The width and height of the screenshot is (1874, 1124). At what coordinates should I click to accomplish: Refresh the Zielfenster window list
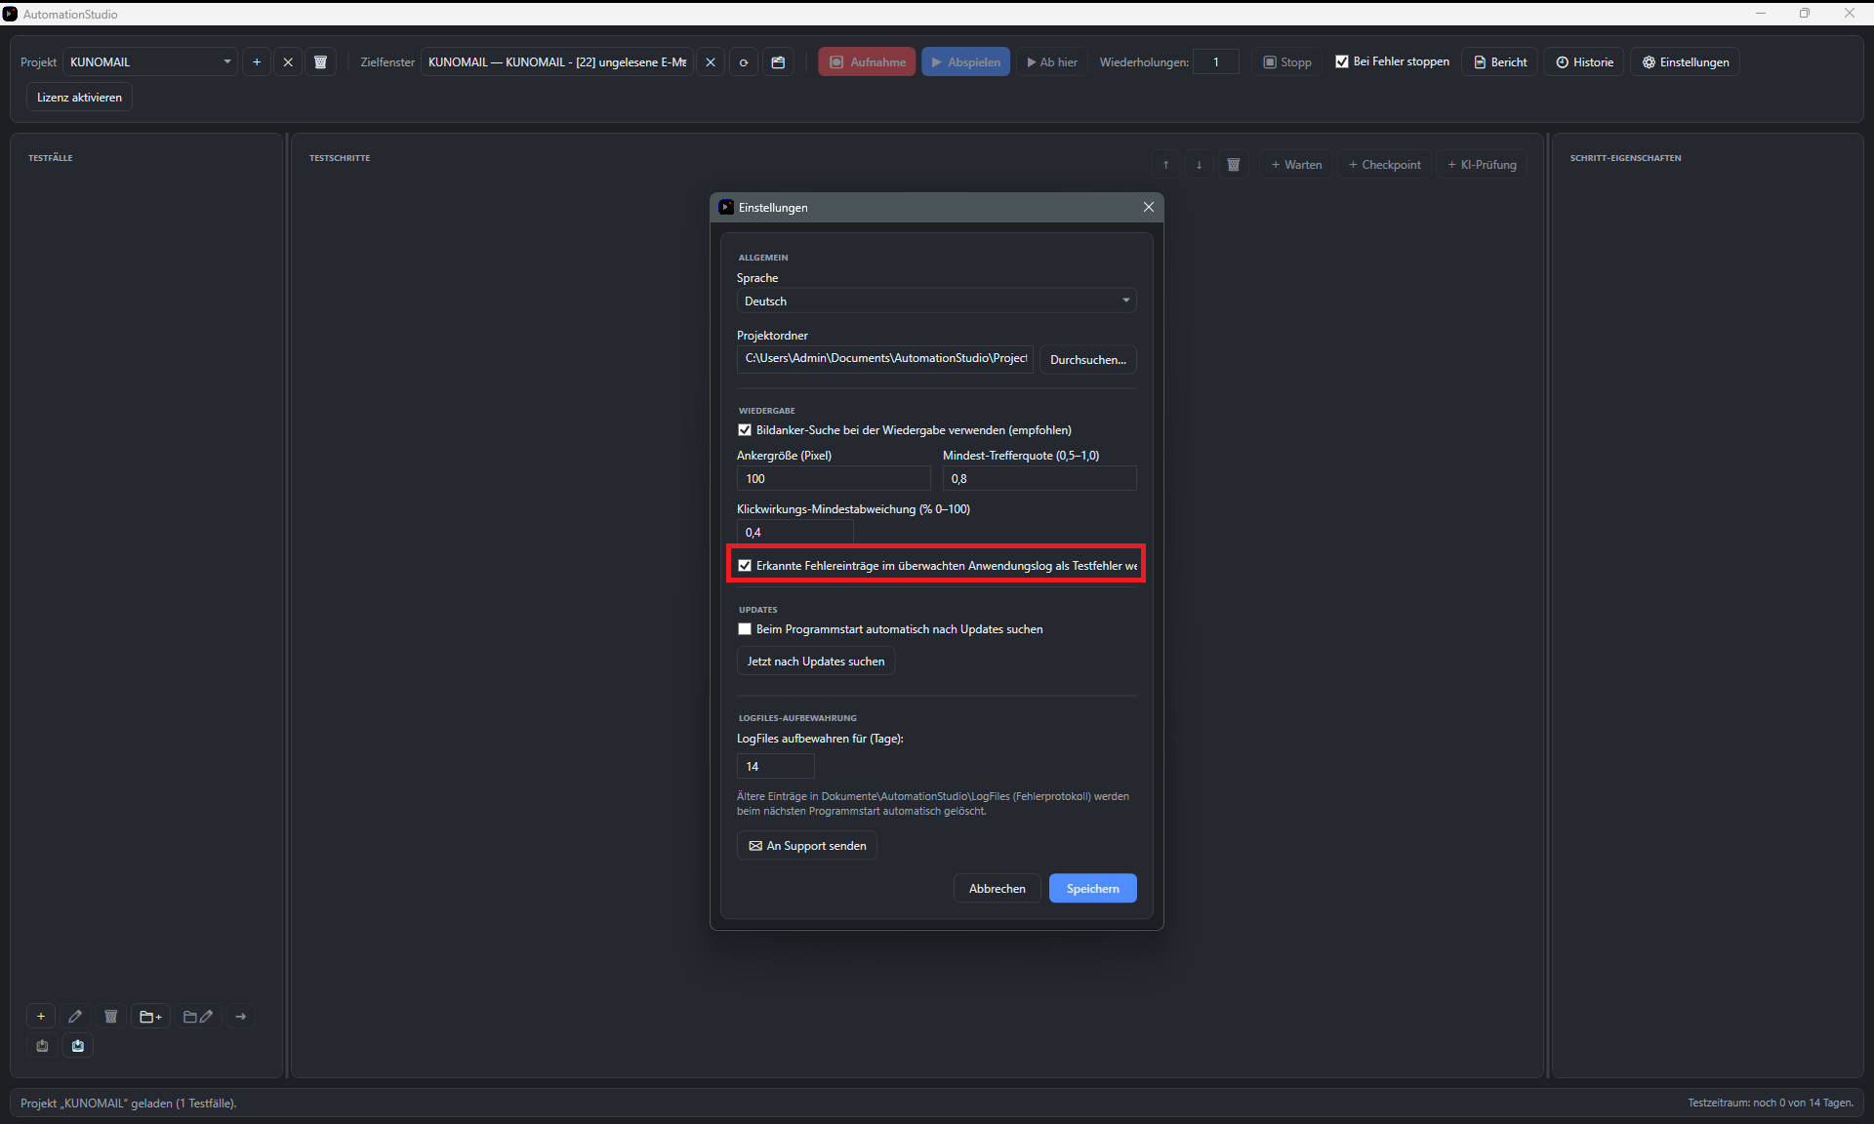[744, 61]
